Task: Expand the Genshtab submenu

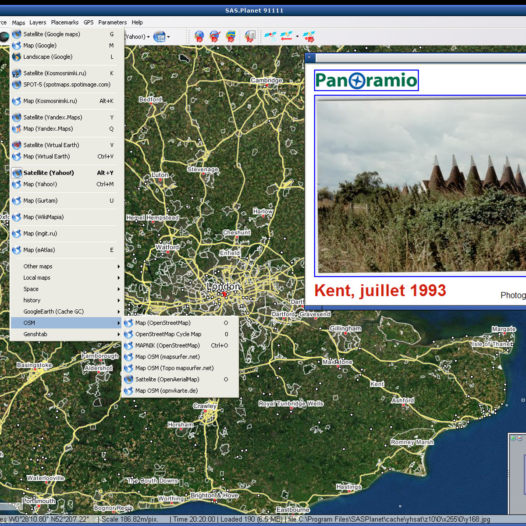Action: coord(67,334)
